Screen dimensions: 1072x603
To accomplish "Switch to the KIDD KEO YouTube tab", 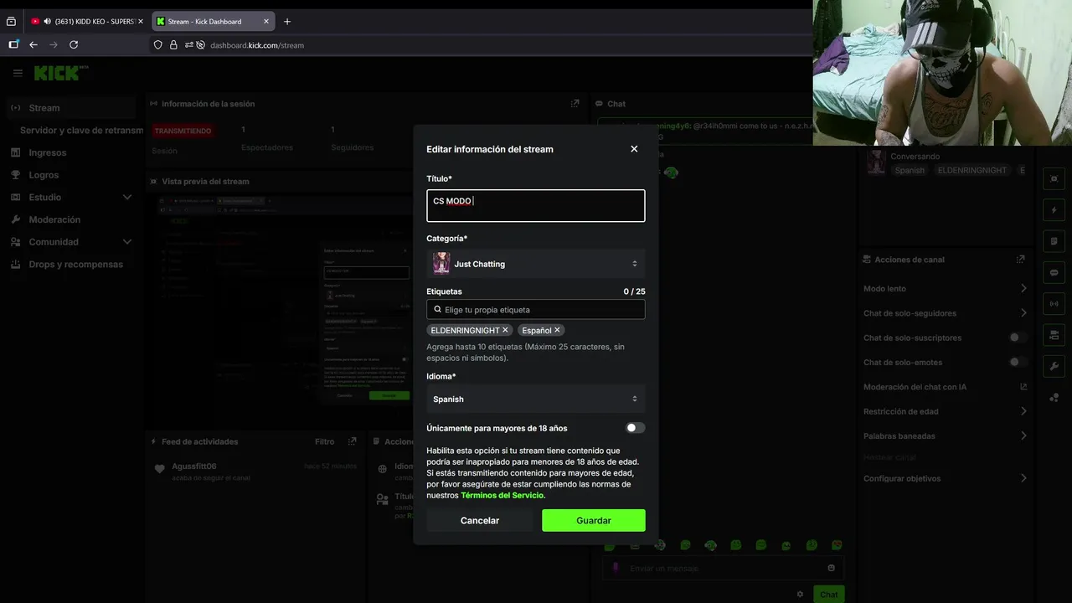I will tap(87, 21).
